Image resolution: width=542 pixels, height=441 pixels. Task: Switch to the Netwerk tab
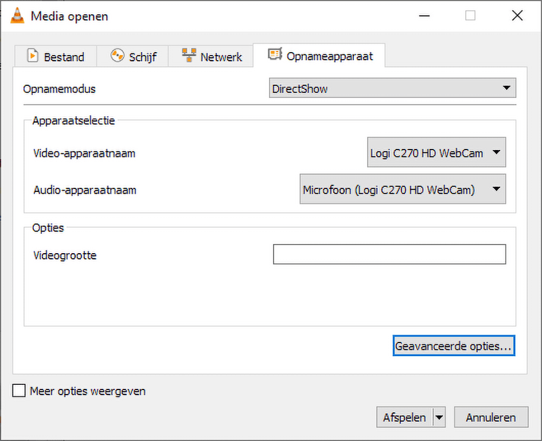coord(212,57)
